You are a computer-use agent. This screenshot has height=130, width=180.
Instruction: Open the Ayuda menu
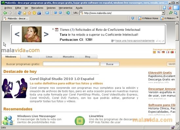(79, 8)
